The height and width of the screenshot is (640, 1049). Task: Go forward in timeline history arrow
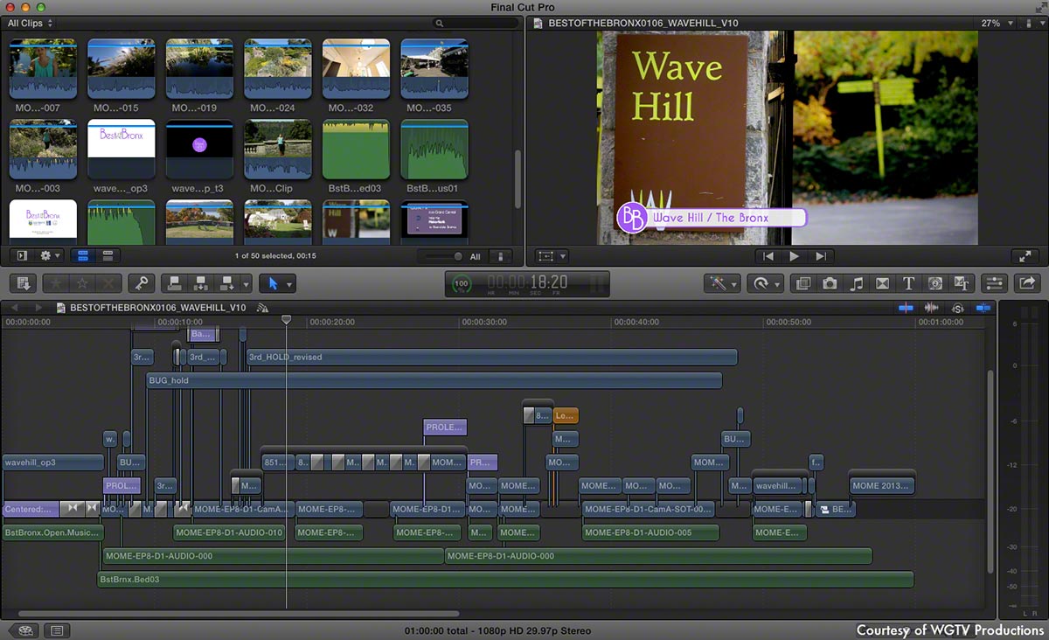pos(38,308)
